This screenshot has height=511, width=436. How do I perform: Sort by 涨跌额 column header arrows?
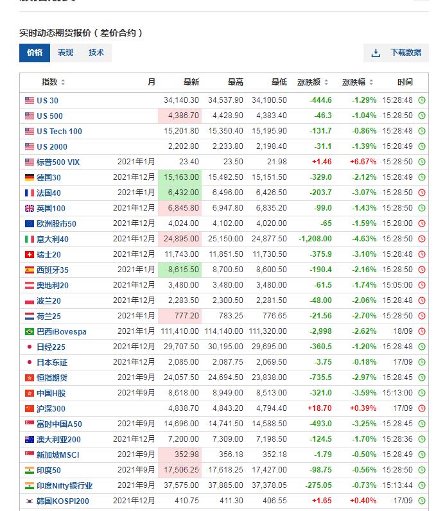coord(326,83)
